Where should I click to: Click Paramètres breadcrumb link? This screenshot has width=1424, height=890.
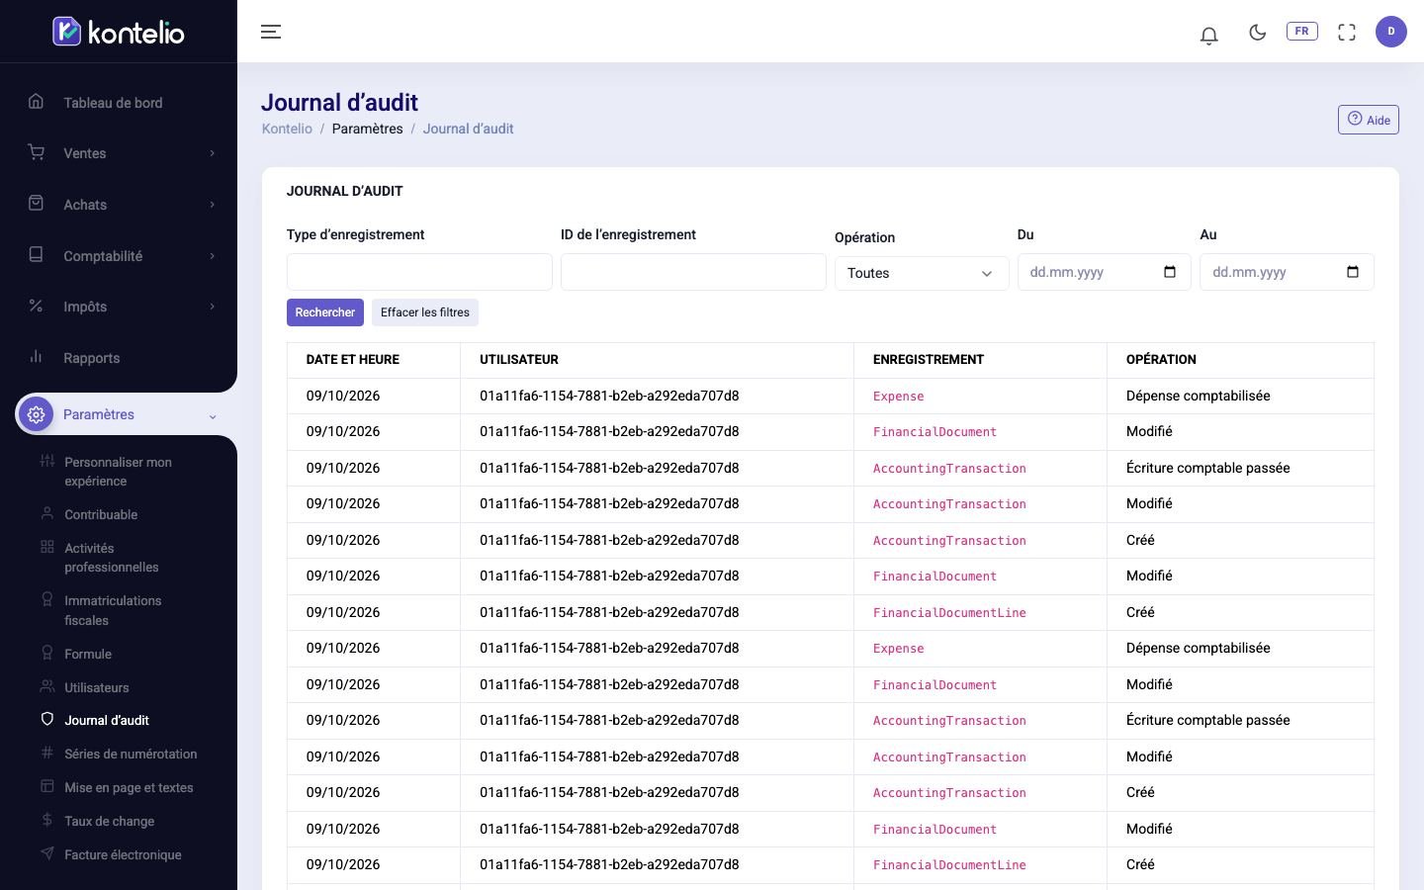pos(367,129)
